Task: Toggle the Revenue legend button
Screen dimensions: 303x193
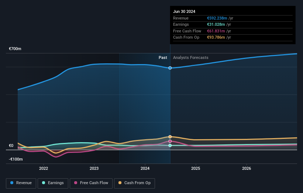Action: [21, 183]
